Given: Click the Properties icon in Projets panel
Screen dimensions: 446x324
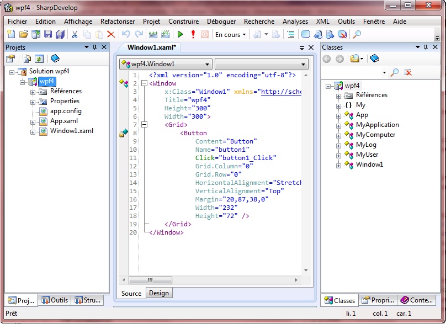Looking at the screenshot, I should (10, 59).
